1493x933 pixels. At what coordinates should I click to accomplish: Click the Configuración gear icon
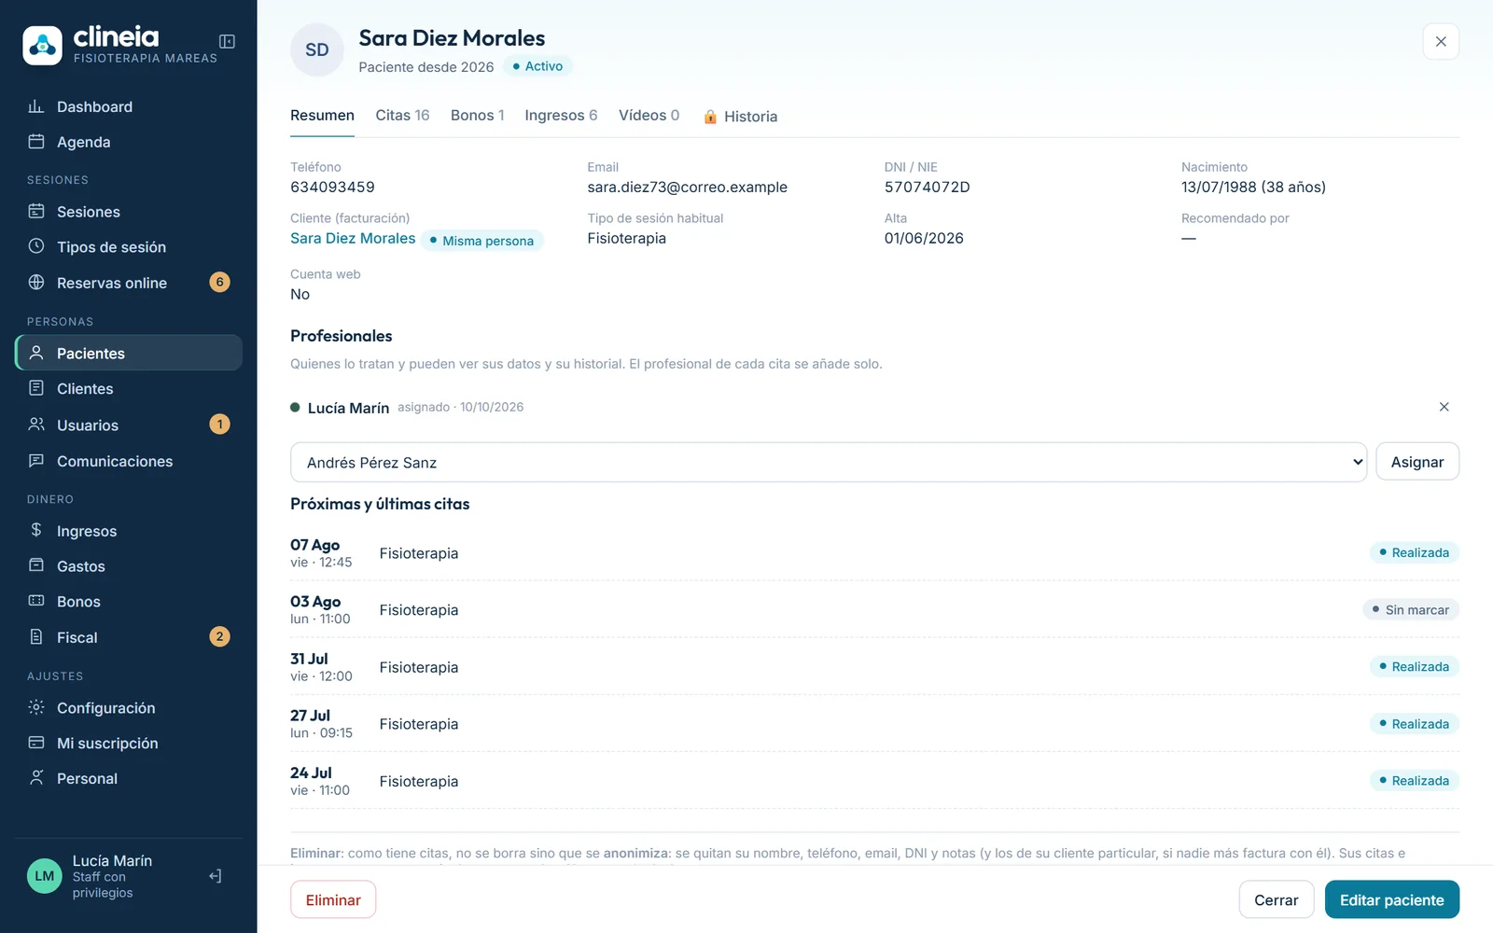point(36,707)
